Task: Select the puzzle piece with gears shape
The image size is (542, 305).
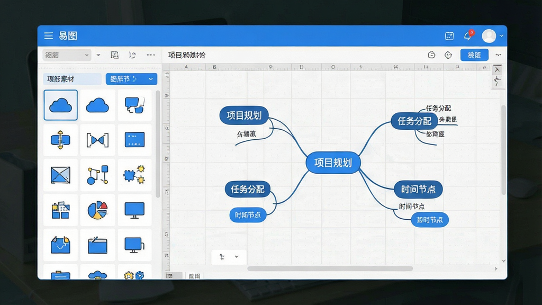Action: (134, 175)
